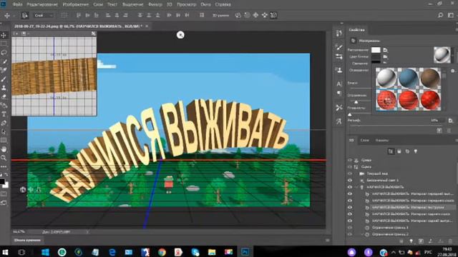The height and width of the screenshot is (257, 458).
Task: Click the Slide 3D object mode icon
Action: coord(265,15)
